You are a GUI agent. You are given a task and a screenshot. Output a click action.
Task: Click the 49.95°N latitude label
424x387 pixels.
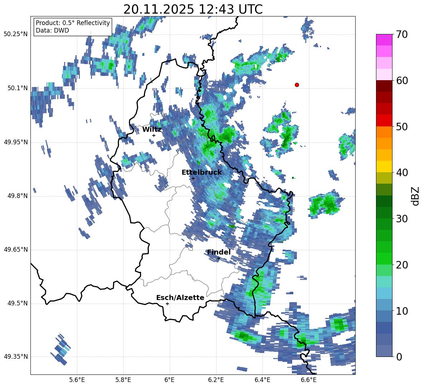[16, 142]
